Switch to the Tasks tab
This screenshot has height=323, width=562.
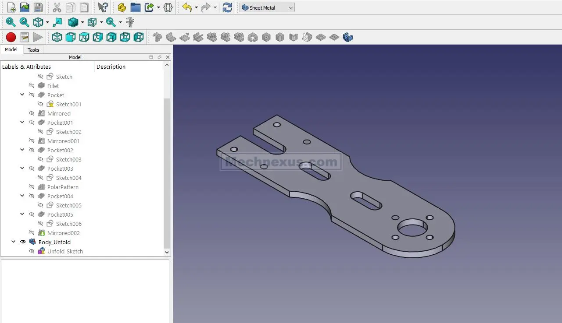tap(33, 50)
